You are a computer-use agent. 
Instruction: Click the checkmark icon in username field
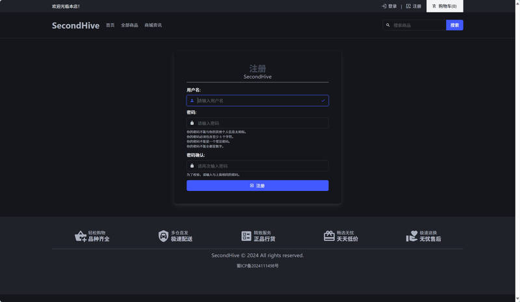pos(323,101)
